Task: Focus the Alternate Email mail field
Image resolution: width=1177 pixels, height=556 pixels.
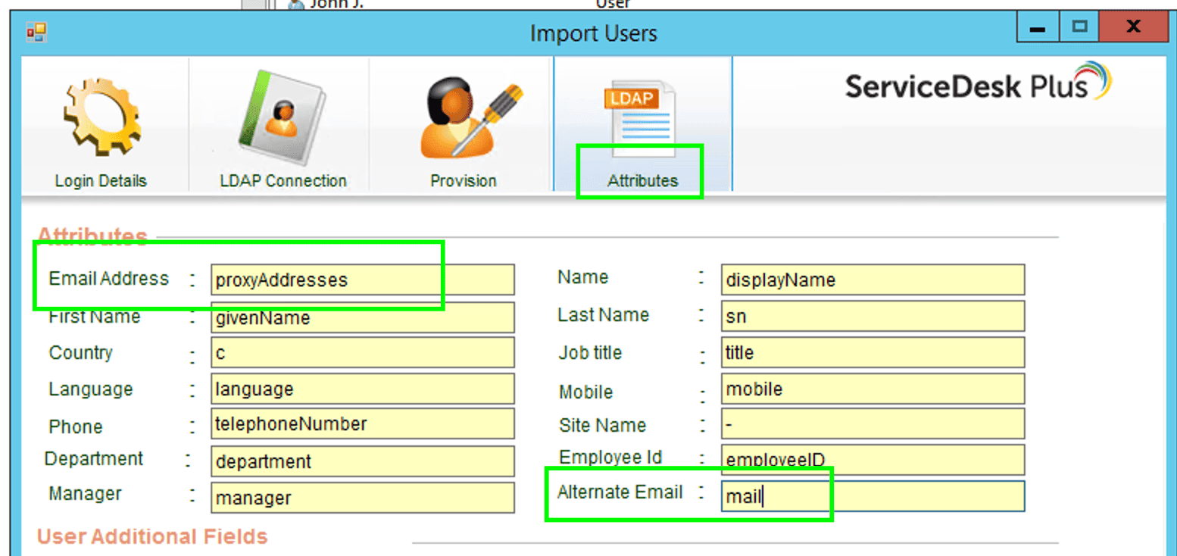Action: [x=872, y=496]
